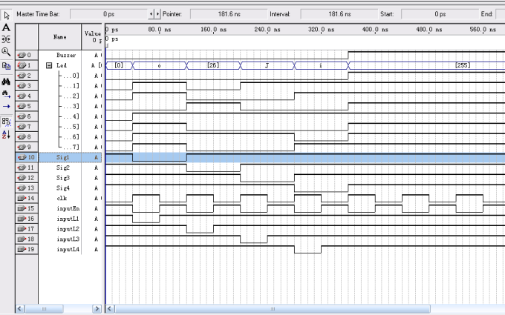Select the Zoom magnifier tool
This screenshot has height=315, width=505.
point(6,52)
